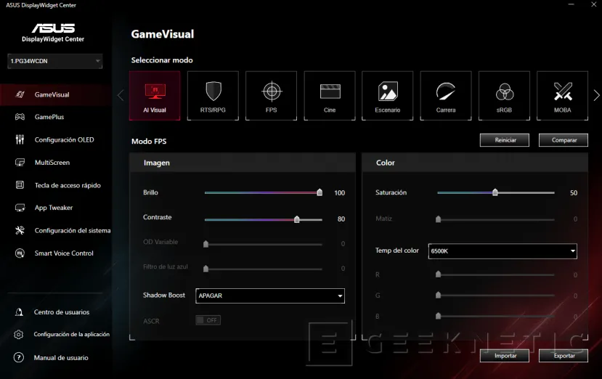Click the G color channel slider
Screen dimensions: 602x379
496,296
